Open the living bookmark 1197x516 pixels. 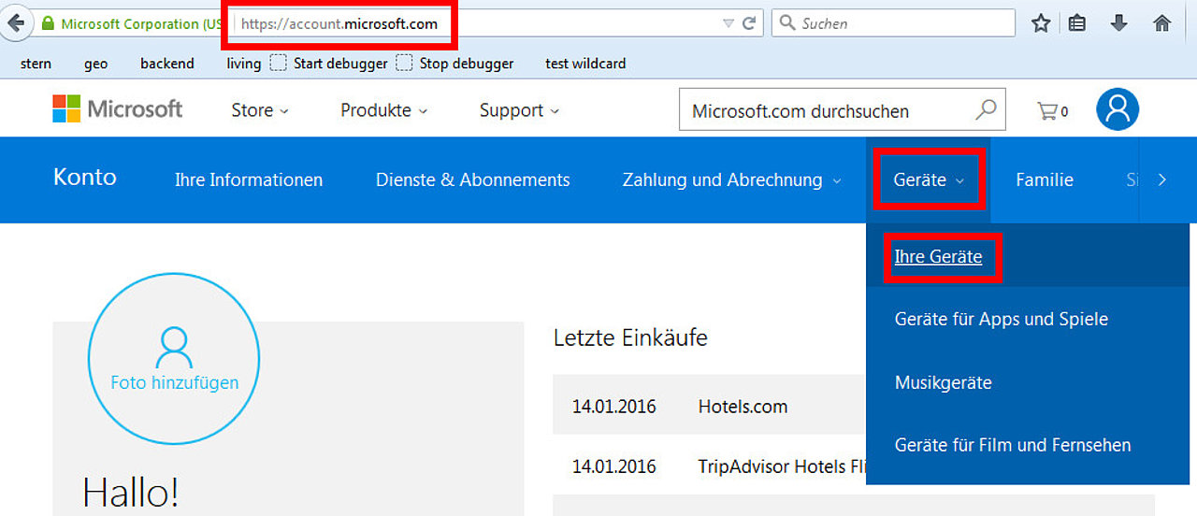pyautogui.click(x=244, y=64)
